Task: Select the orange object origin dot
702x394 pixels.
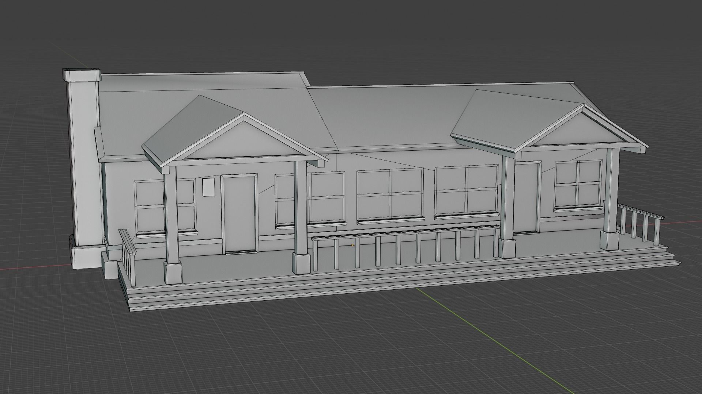Action: click(352, 245)
